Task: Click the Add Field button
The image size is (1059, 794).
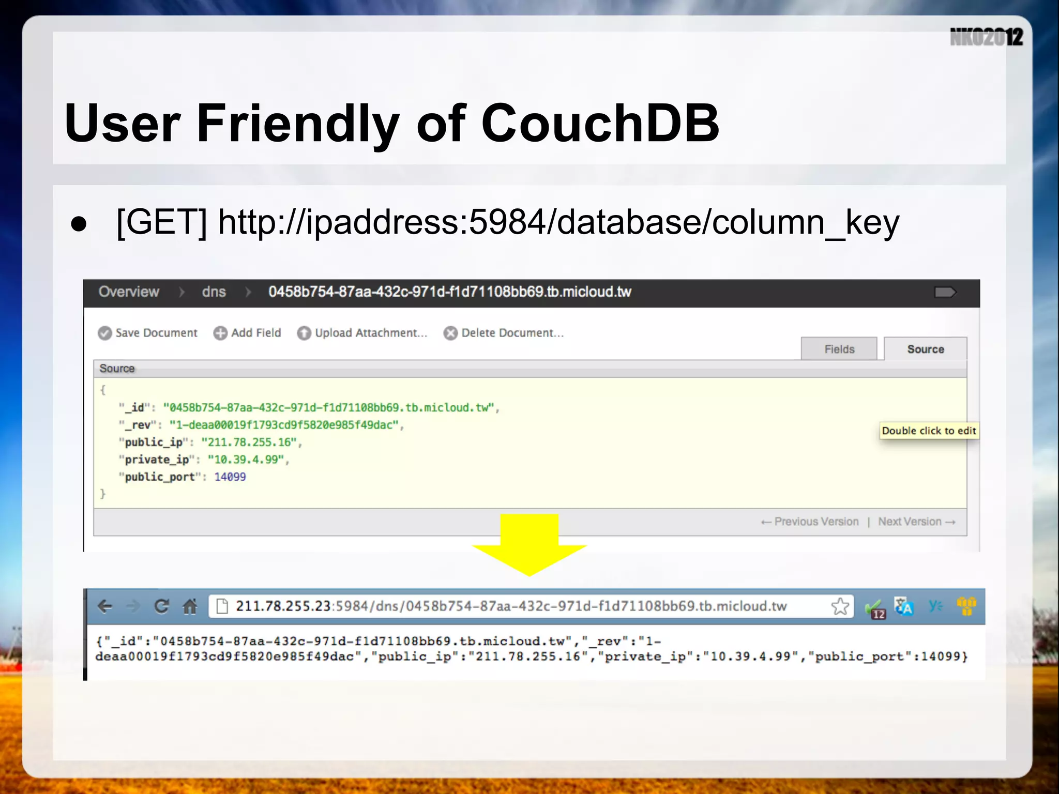Action: pyautogui.click(x=247, y=333)
